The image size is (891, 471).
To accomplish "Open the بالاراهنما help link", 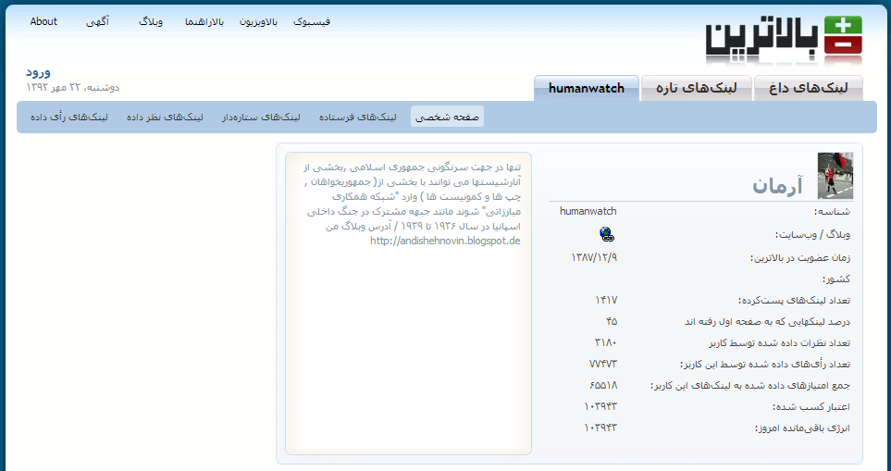I will tap(204, 21).
